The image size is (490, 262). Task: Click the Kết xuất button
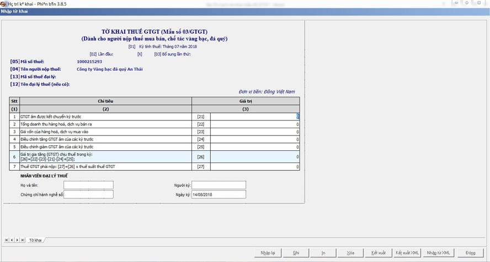click(379, 253)
